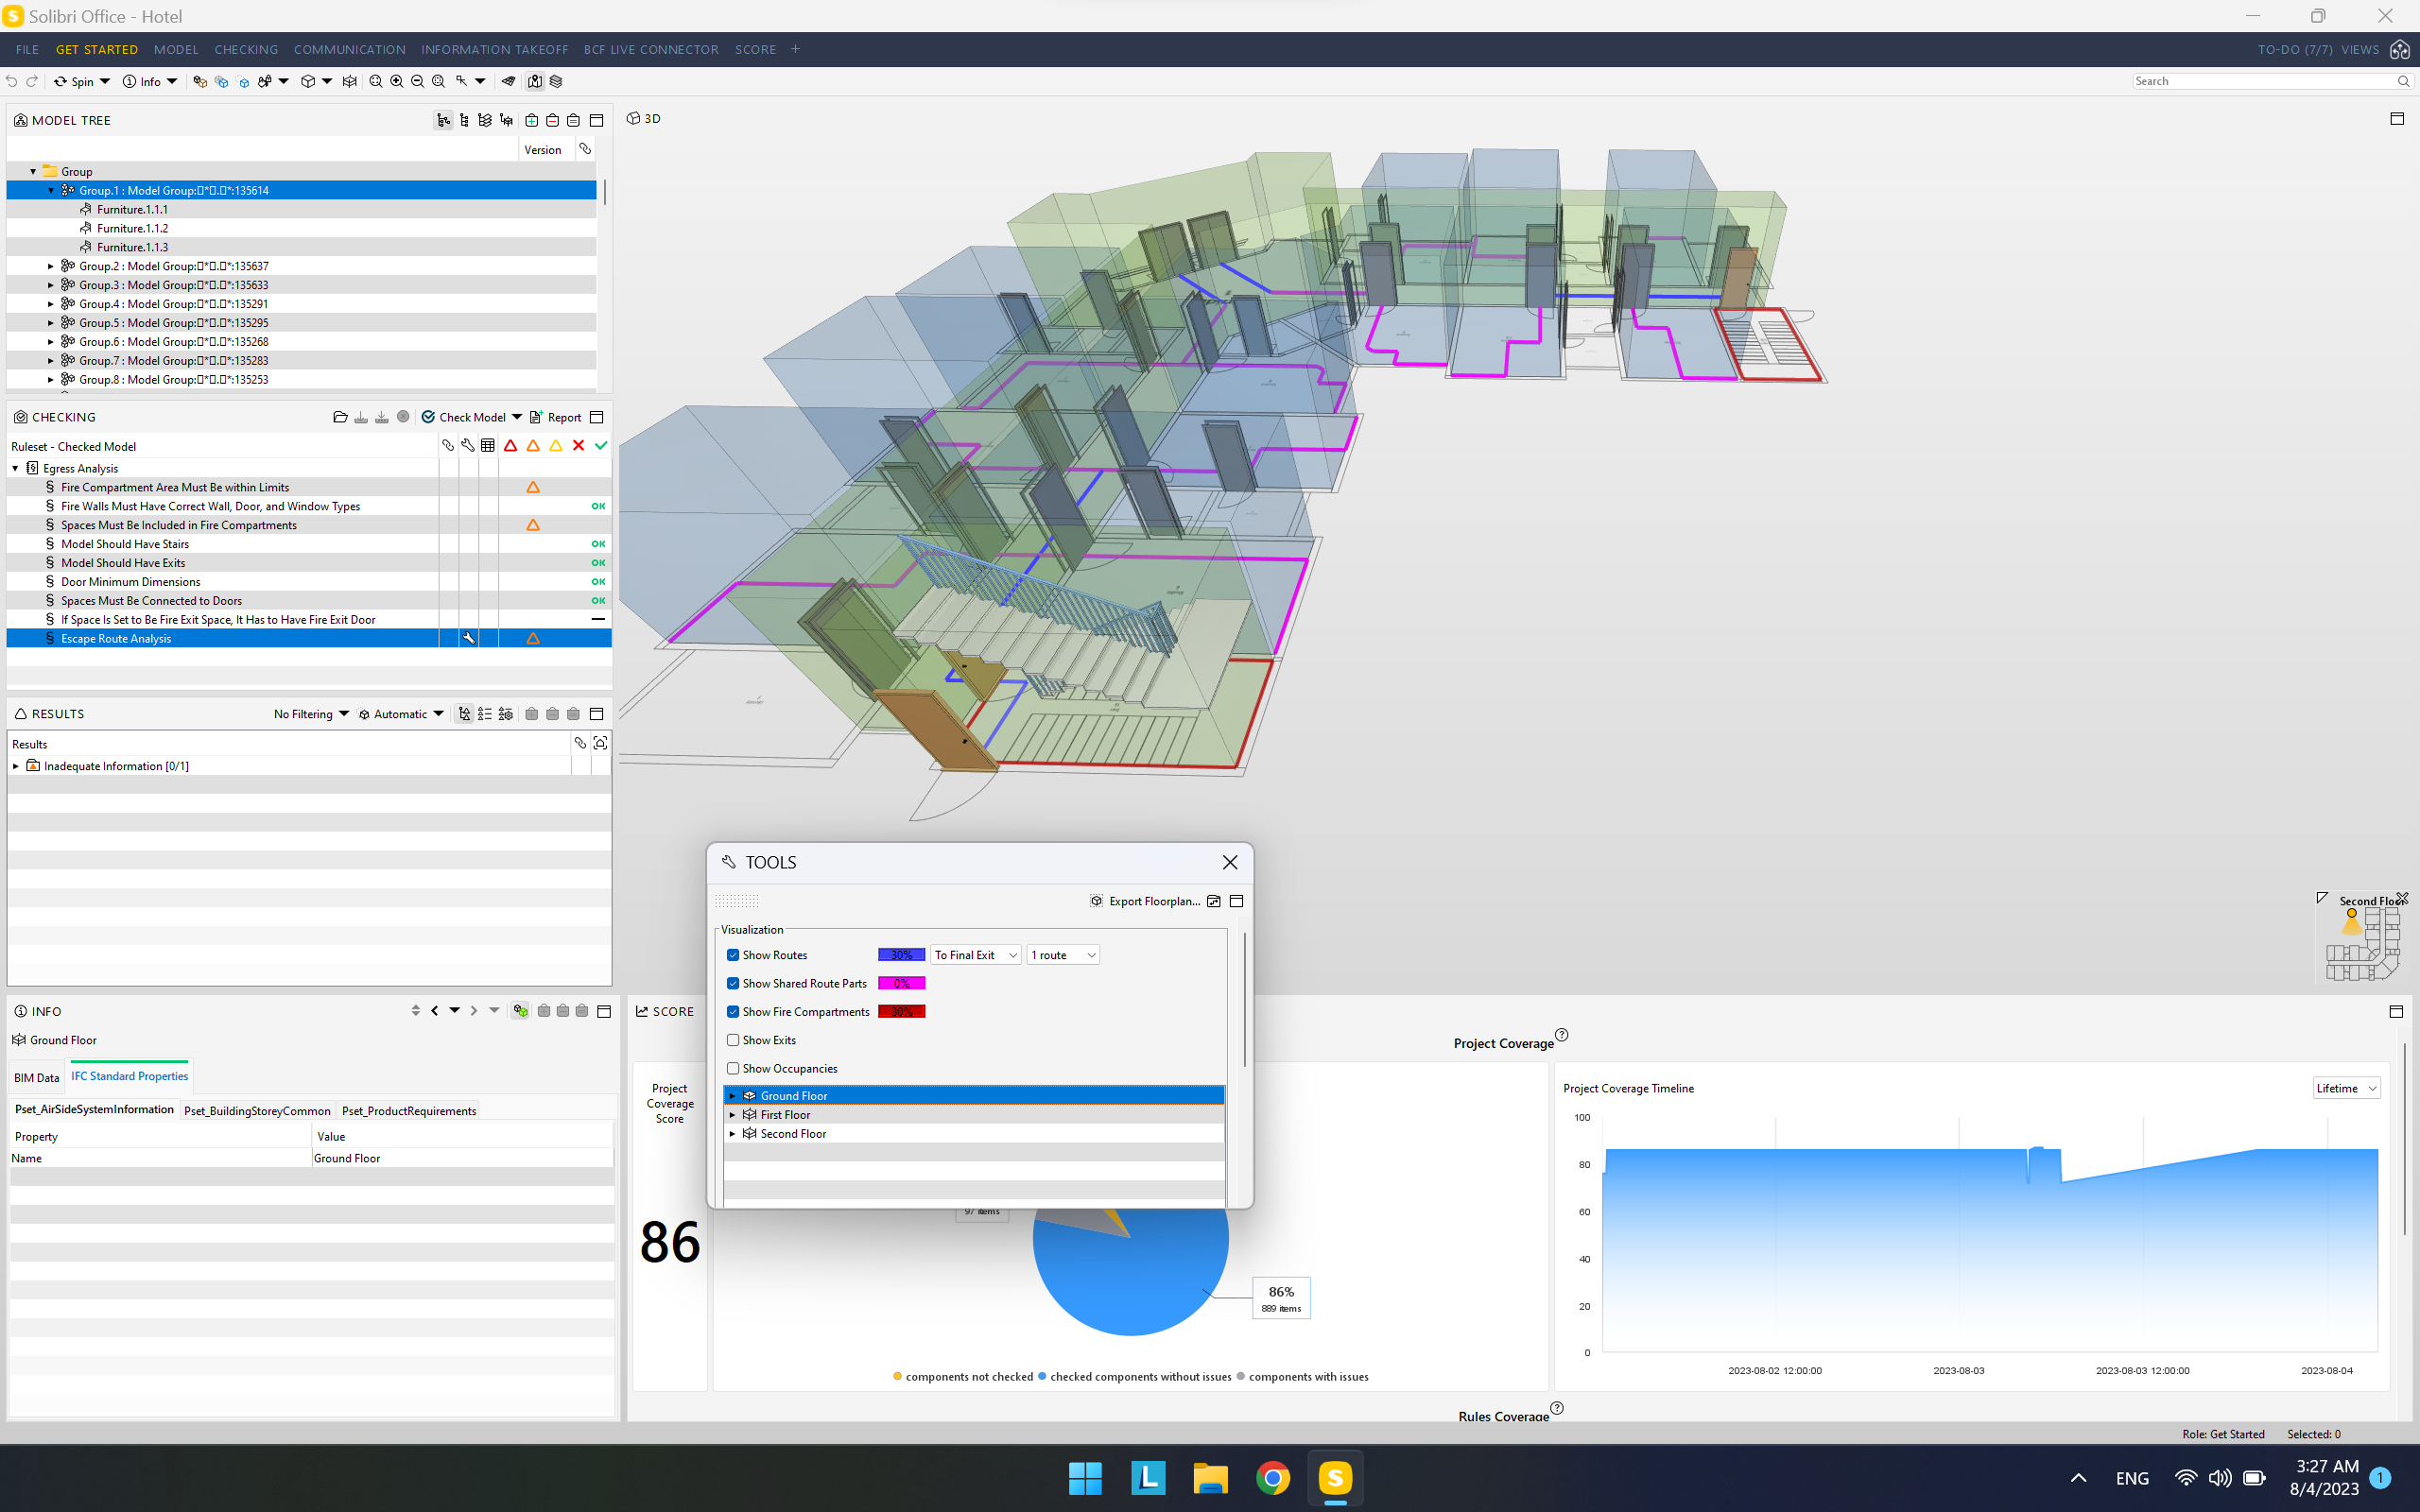Close the TOOLS dialog
The height and width of the screenshot is (1512, 2420).
(1230, 862)
